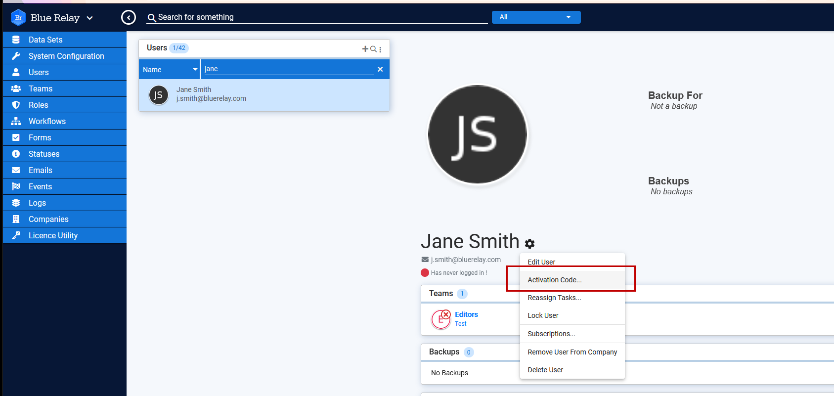The height and width of the screenshot is (396, 834).
Task: Choose Activation Code... from the menu
Action: coord(572,280)
